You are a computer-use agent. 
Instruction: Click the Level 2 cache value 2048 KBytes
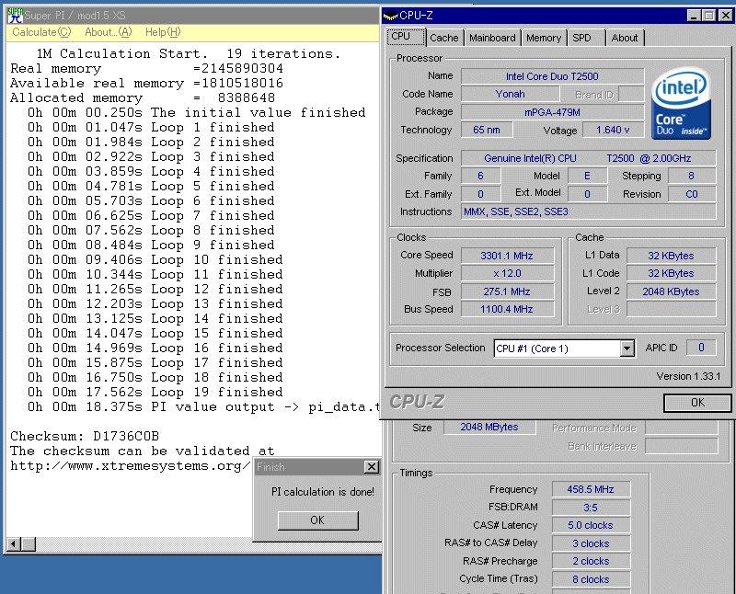point(672,291)
